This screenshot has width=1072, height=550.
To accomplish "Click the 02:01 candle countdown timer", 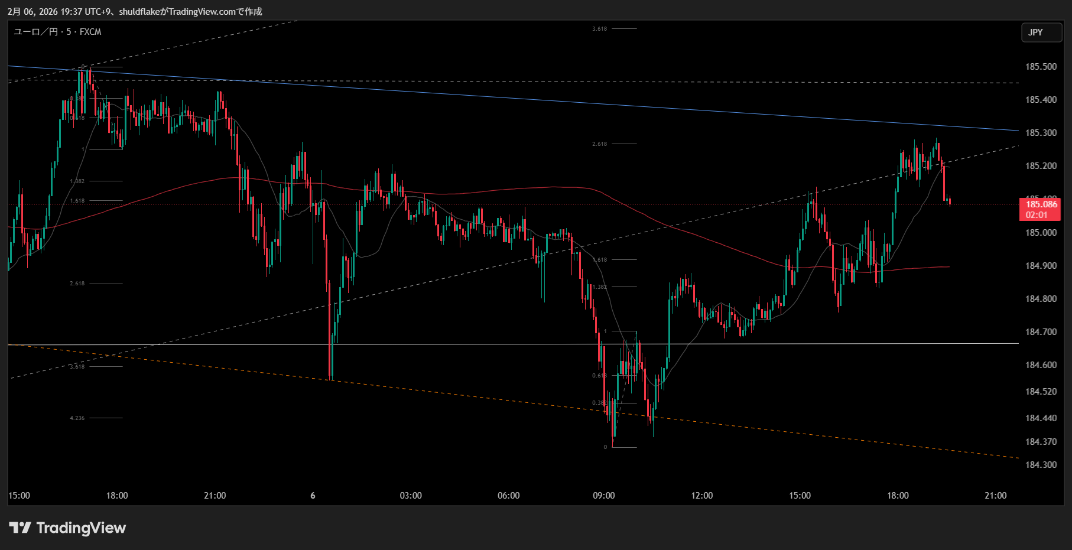I will [1037, 215].
